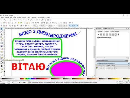Expand third dock item arrow below Object Properties

coord(129,68)
